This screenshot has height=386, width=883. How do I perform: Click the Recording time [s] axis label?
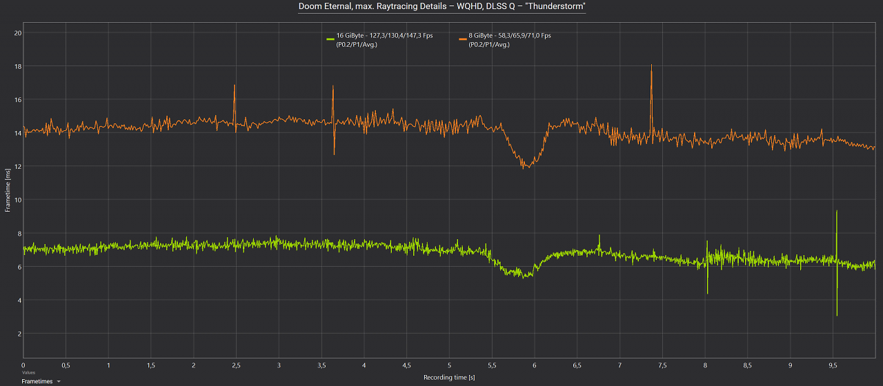coord(449,378)
